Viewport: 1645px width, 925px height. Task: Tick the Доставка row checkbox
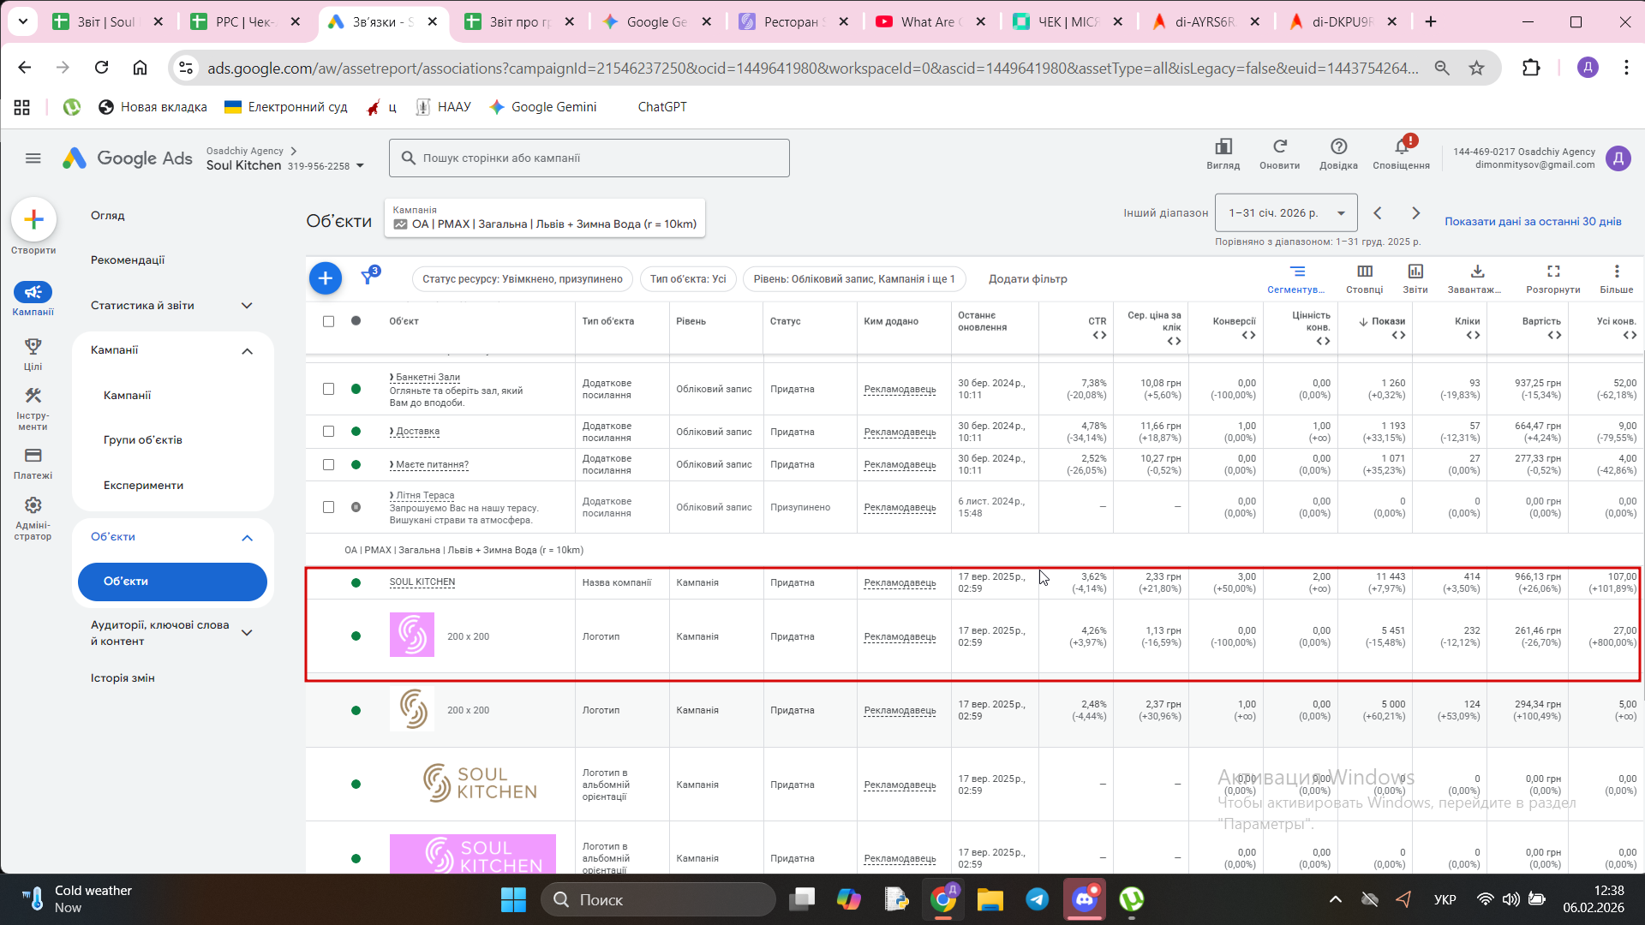pos(328,432)
